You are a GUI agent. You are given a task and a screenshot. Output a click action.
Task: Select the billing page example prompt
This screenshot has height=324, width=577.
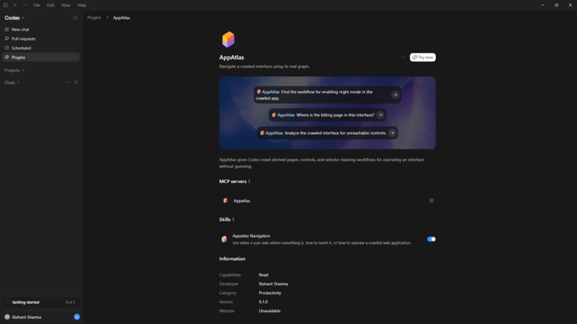[327, 115]
